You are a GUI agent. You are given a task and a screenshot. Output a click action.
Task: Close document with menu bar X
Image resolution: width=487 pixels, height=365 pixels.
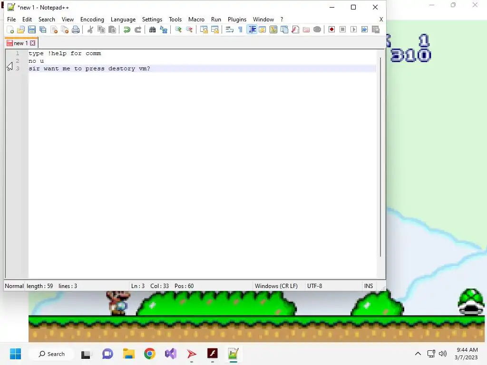[x=381, y=19]
